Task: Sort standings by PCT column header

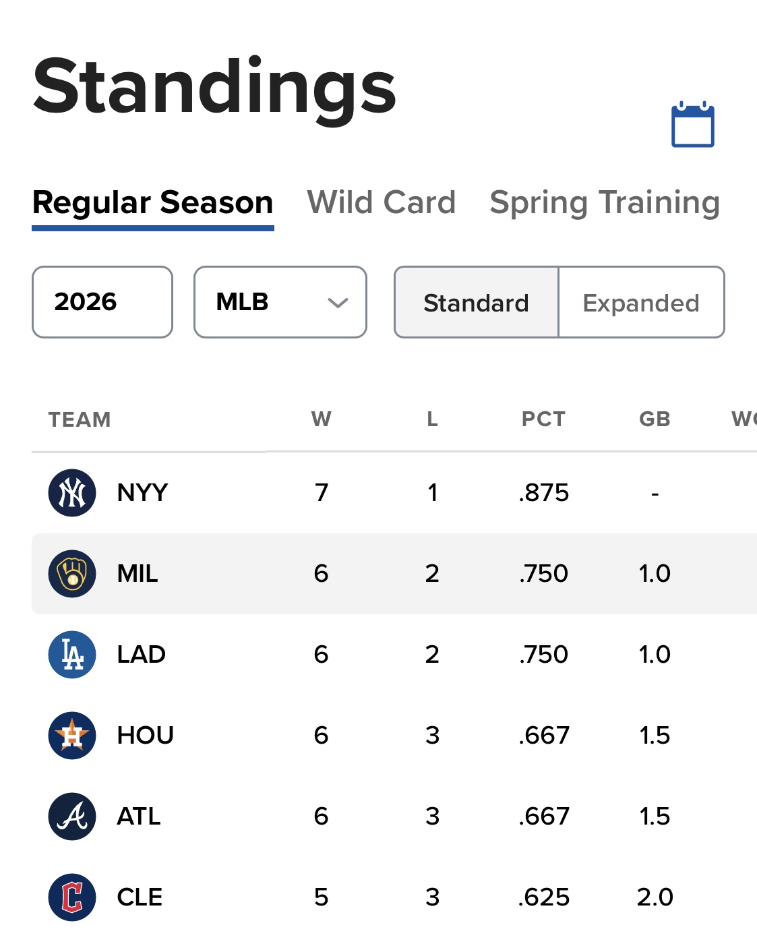Action: (x=543, y=419)
